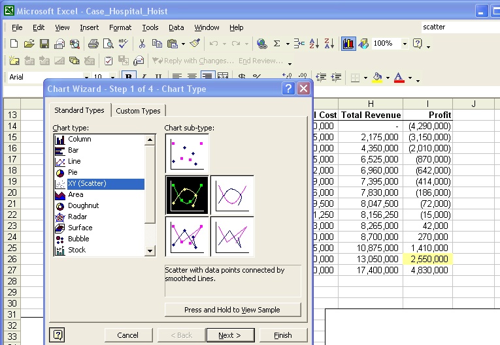Viewport: 500px width, 345px height.
Task: Select scatter with markers only sub-type
Action: point(187,152)
